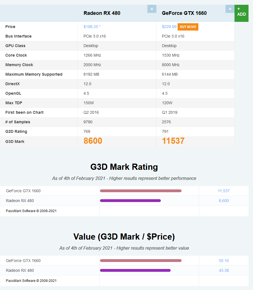Click the large 11537 G3D Mark score
The width and height of the screenshot is (253, 290).
[173, 141]
